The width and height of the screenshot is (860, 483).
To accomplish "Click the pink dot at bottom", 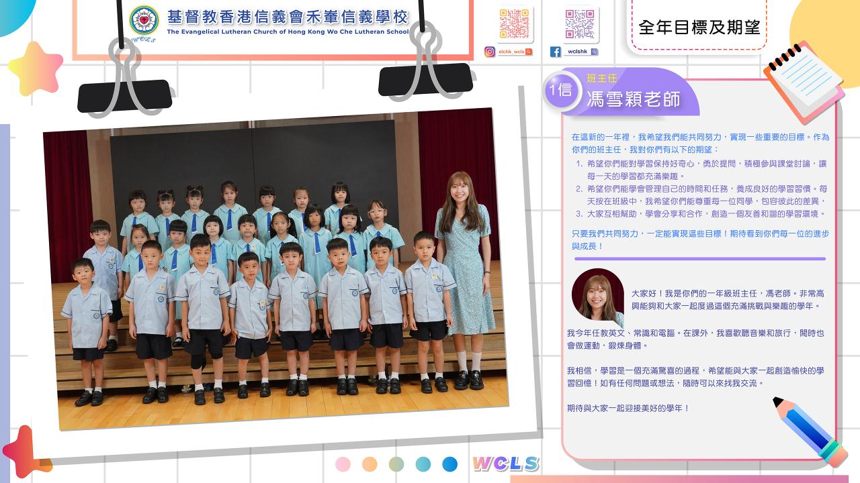I will tap(343, 464).
